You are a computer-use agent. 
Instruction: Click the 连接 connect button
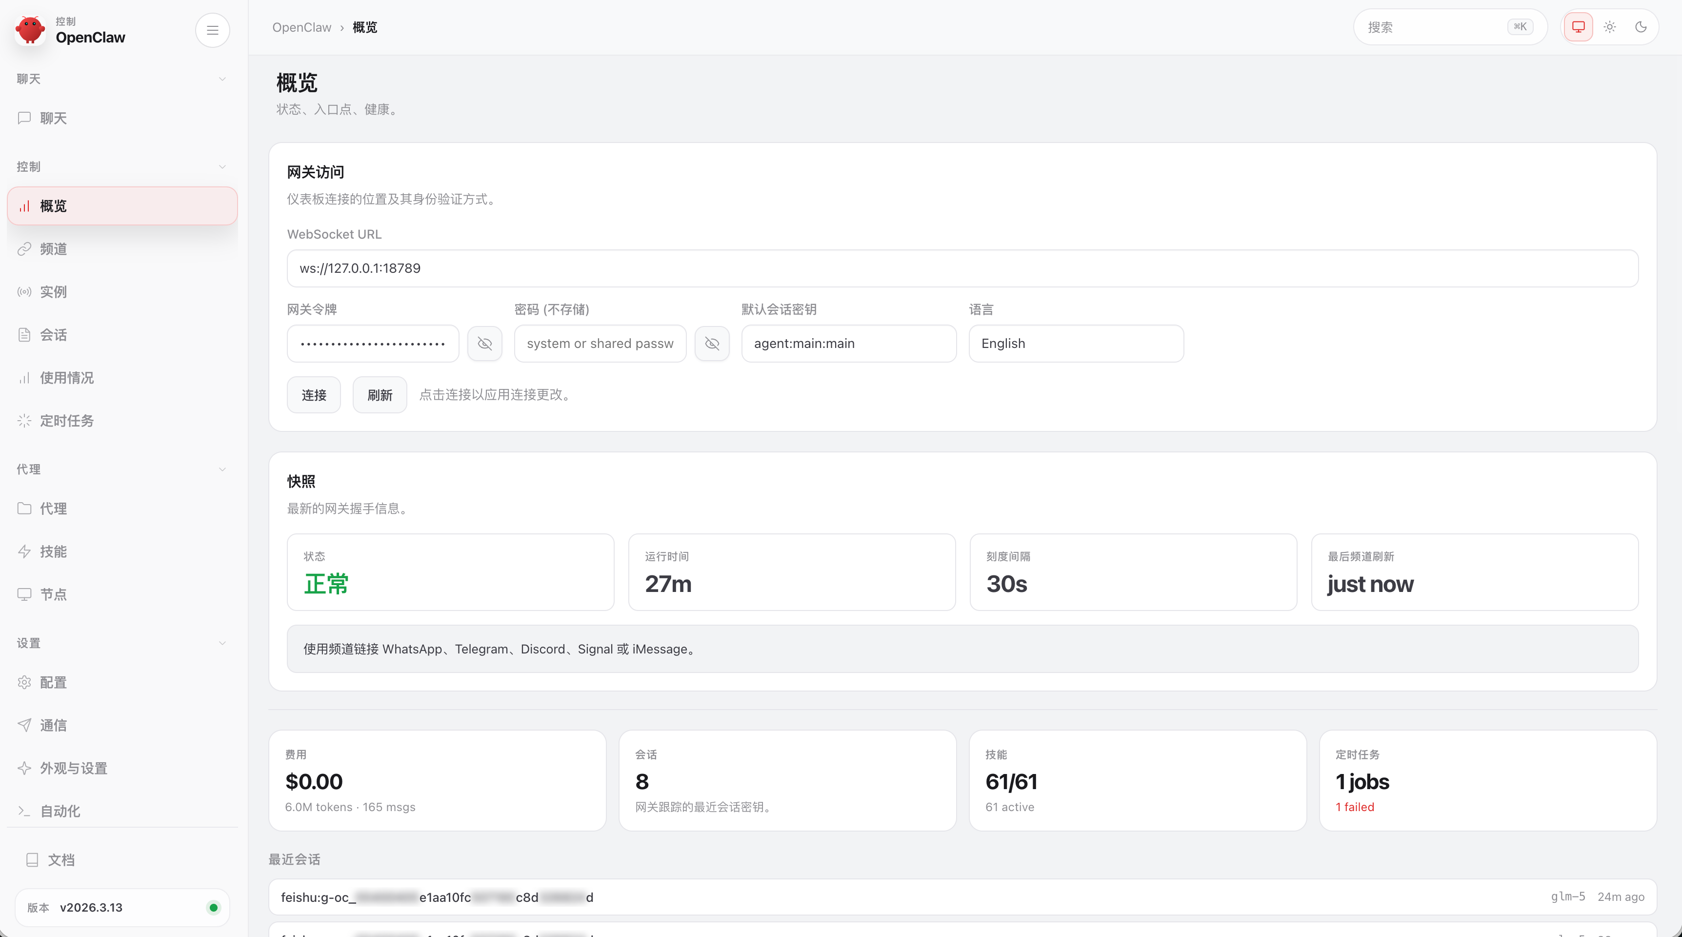313,395
